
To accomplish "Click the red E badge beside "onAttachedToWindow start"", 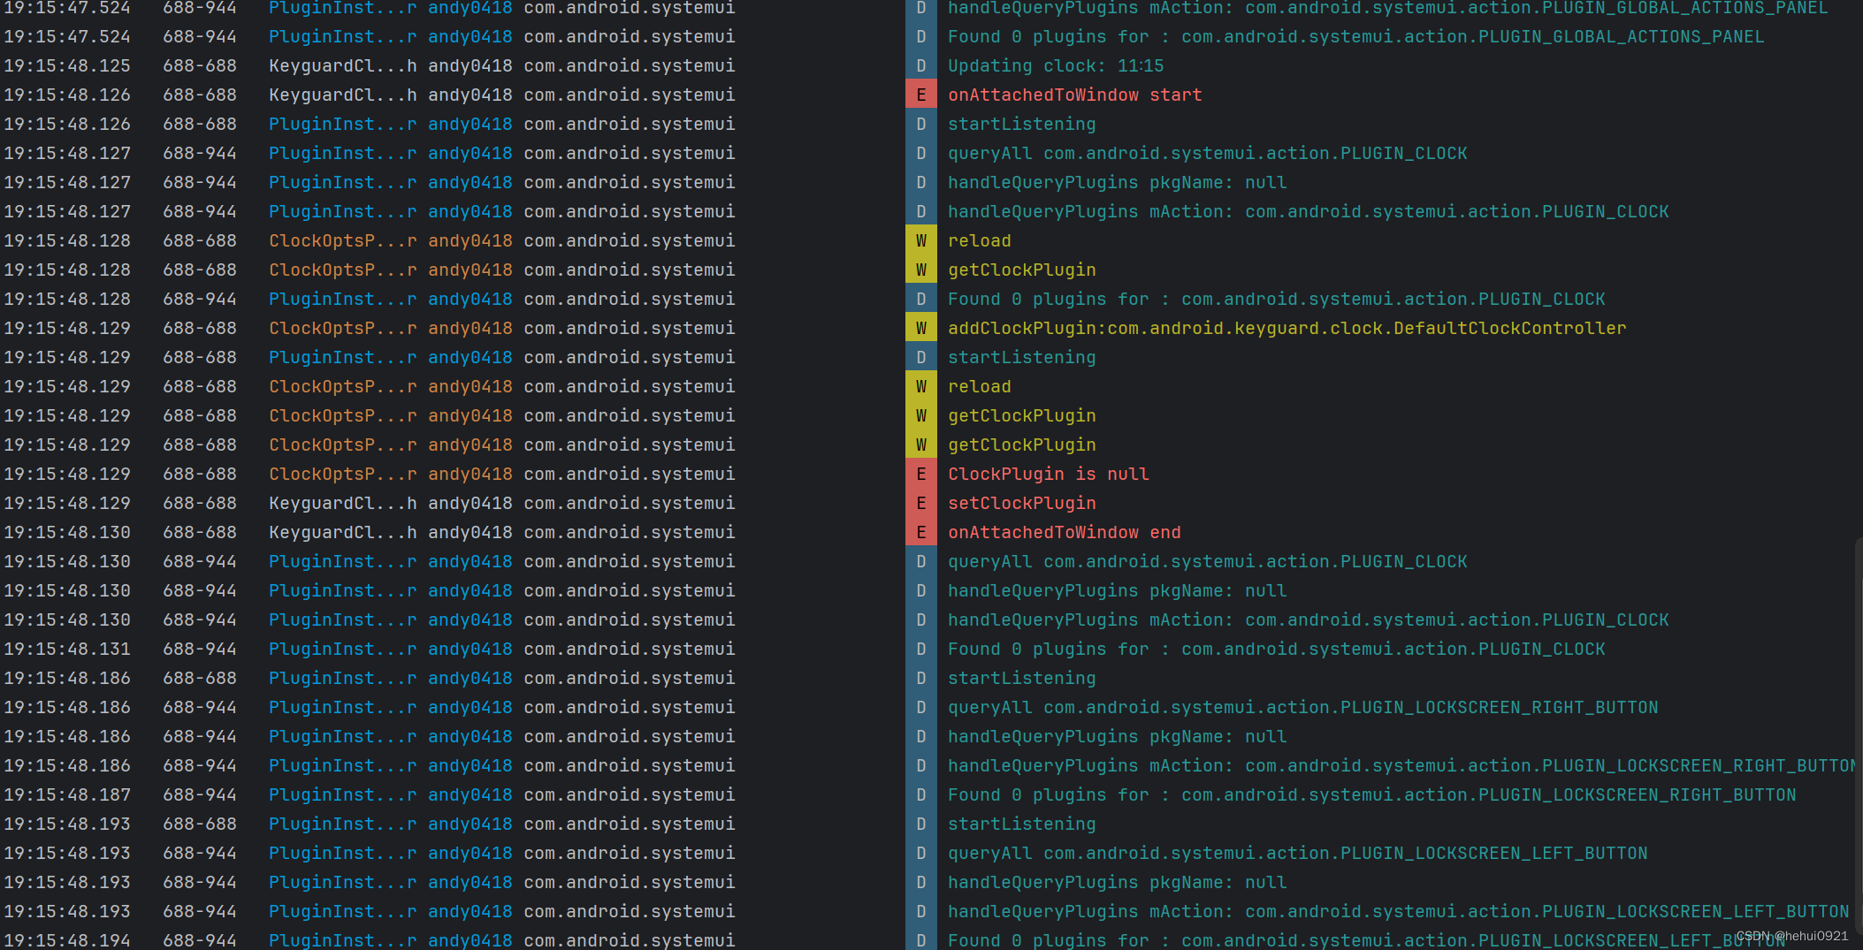I will pyautogui.click(x=921, y=95).
